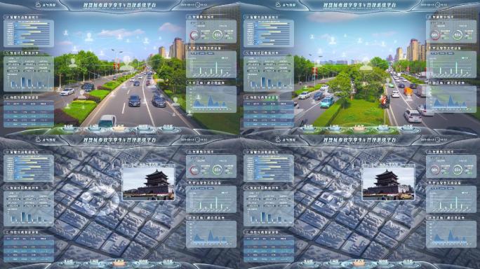
Task: Select the location pin on the highway's right roadside grass
Action: (x=175, y=100)
